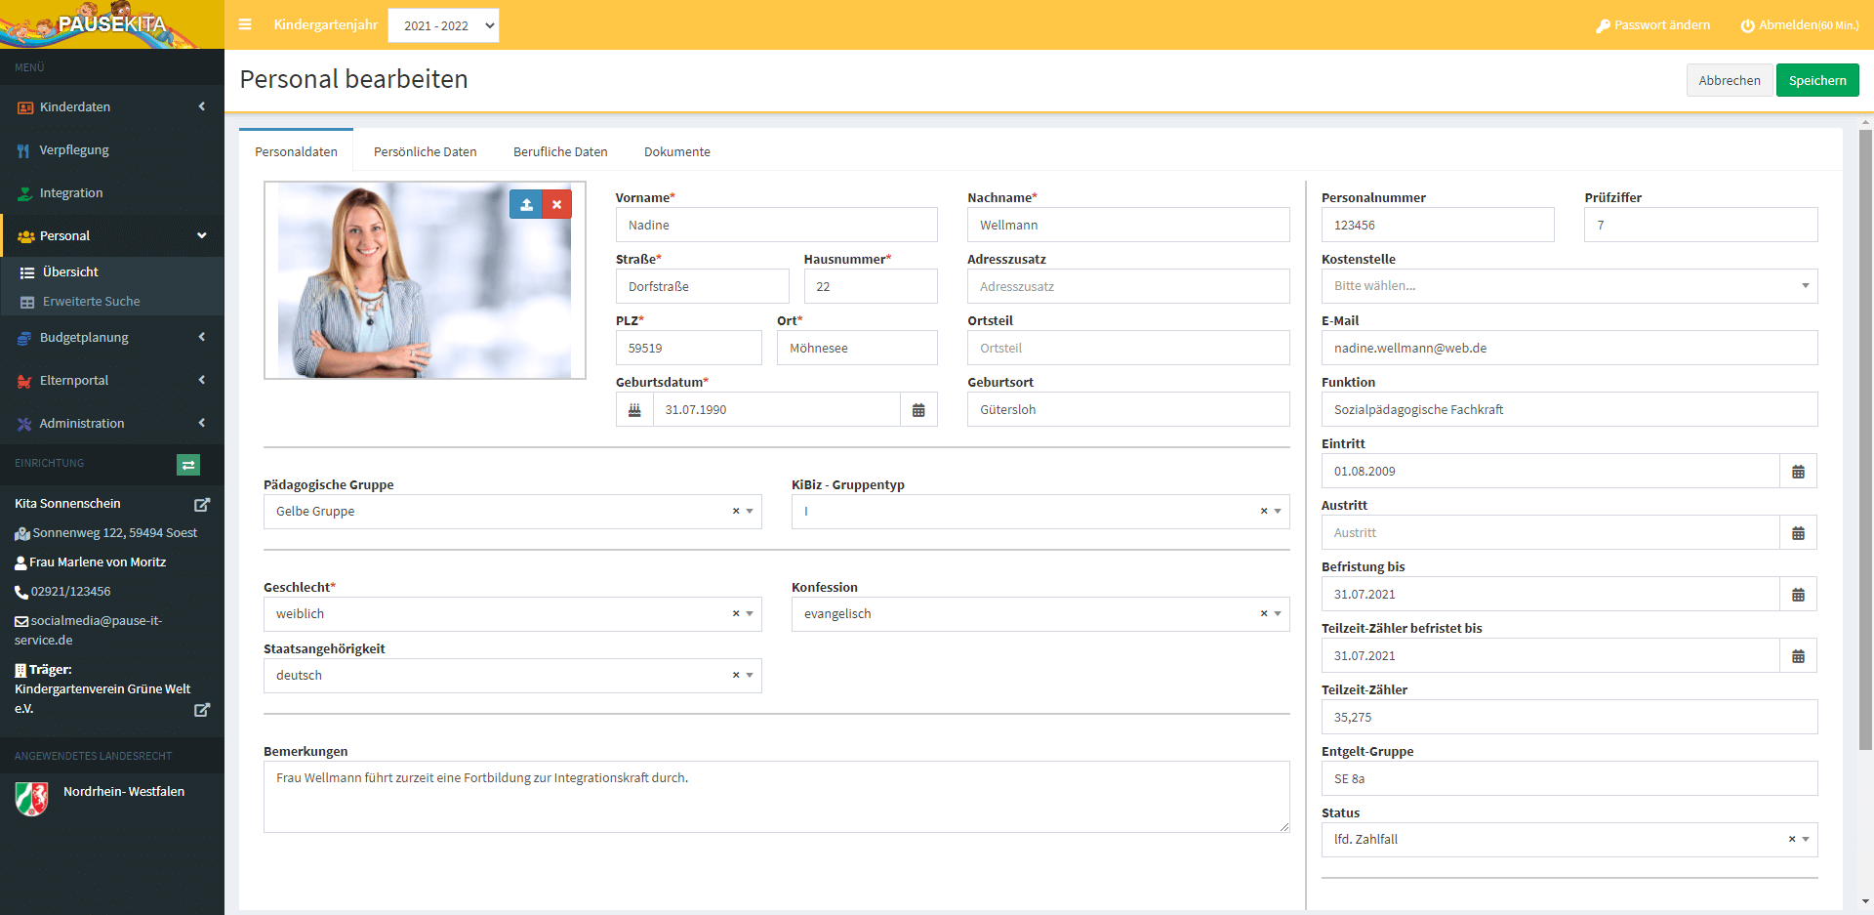1874x915 pixels.
Task: Clear the Pädagogische Gruppe selection
Action: tap(736, 512)
